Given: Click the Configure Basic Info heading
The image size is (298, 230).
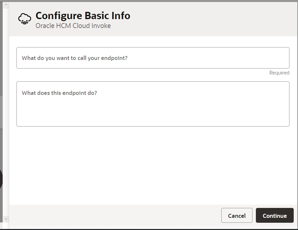Looking at the screenshot, I should tap(83, 15).
